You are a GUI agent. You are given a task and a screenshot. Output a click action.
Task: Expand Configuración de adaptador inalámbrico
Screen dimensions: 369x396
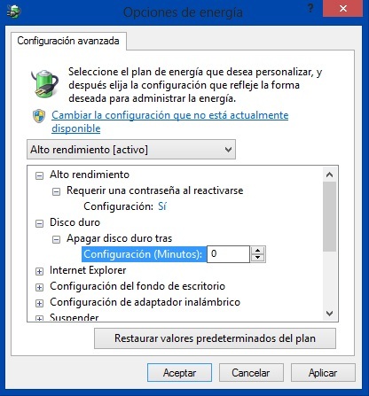[39, 304]
